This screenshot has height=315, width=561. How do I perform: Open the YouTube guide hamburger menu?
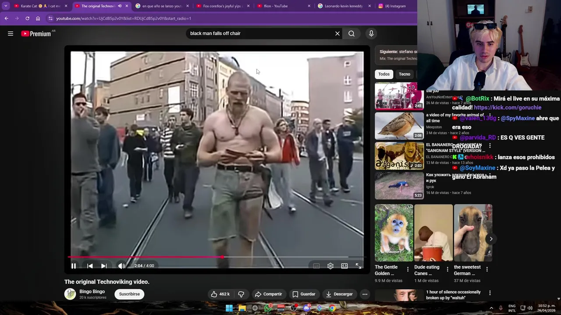(x=11, y=34)
